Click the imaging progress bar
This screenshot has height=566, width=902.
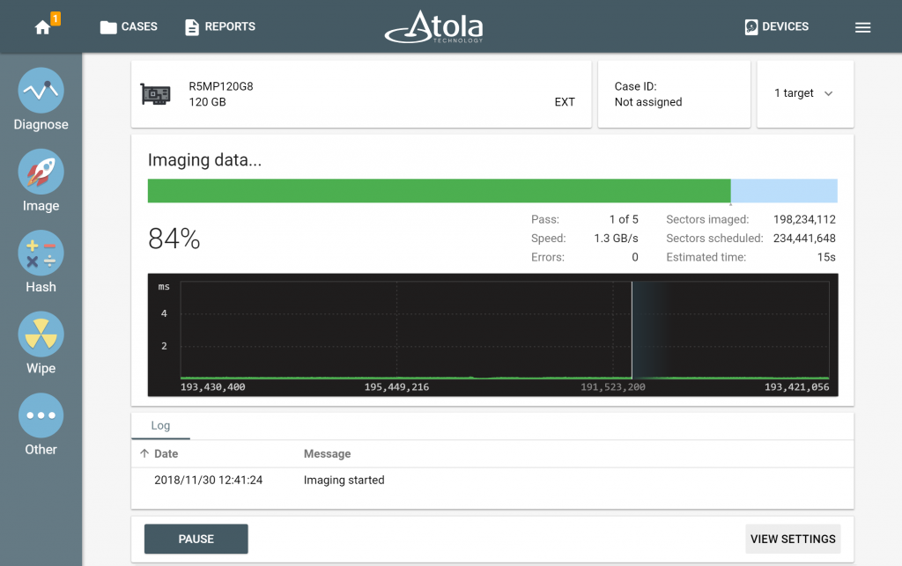click(492, 190)
